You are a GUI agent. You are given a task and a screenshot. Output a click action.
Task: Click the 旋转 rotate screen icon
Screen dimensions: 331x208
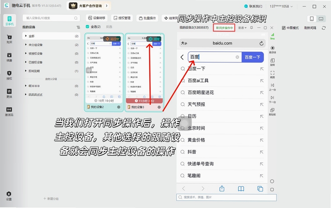coord(273,62)
